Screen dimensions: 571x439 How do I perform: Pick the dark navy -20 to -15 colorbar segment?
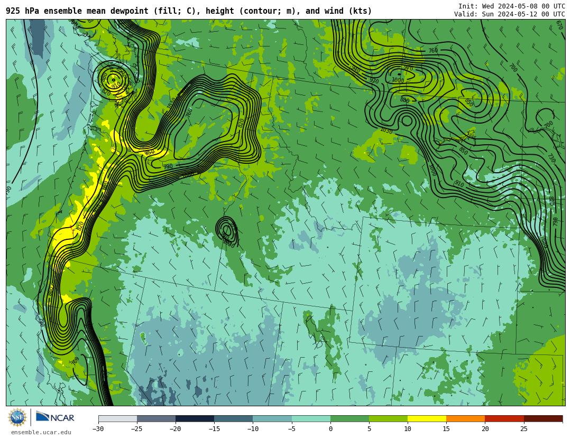(x=195, y=418)
